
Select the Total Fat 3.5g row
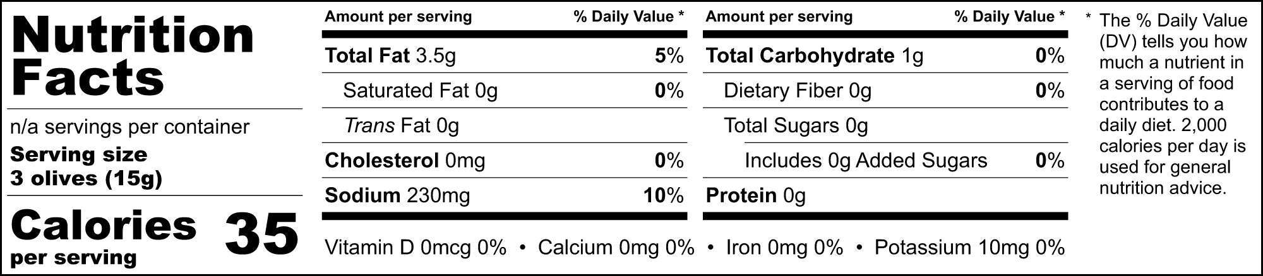504,55
